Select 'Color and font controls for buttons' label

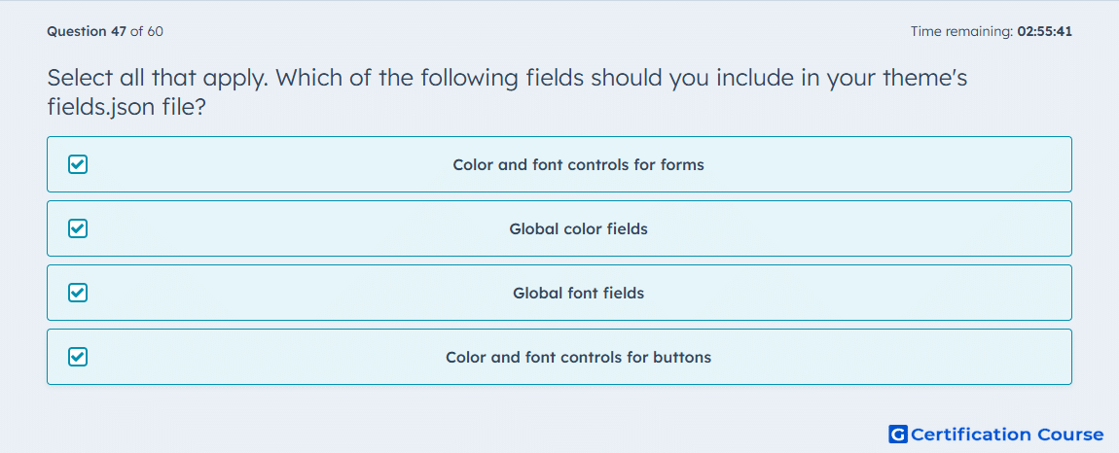[x=578, y=357]
